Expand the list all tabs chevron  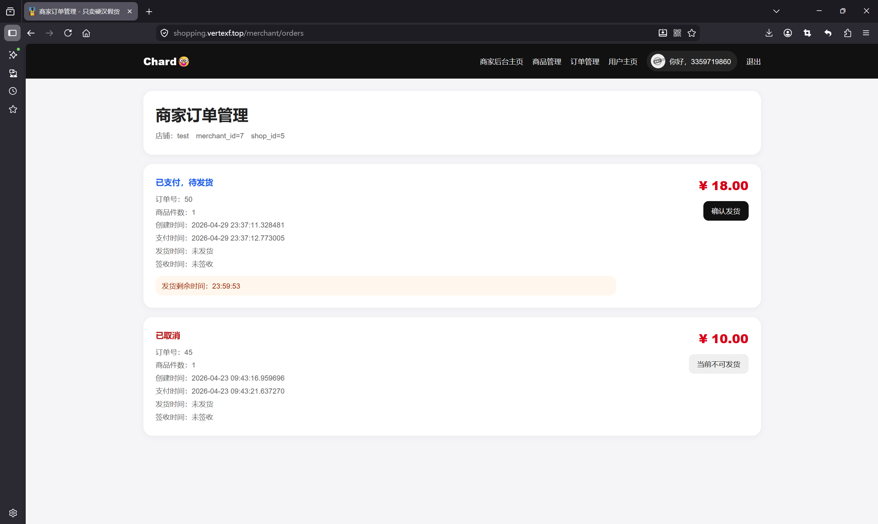776,11
